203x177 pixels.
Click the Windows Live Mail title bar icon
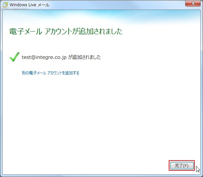tap(5, 5)
